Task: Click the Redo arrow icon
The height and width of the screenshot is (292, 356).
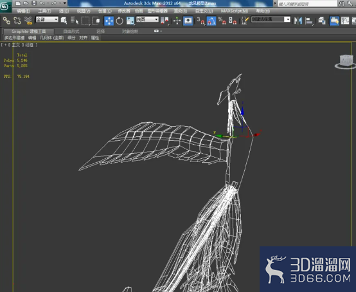Action: 54,3
